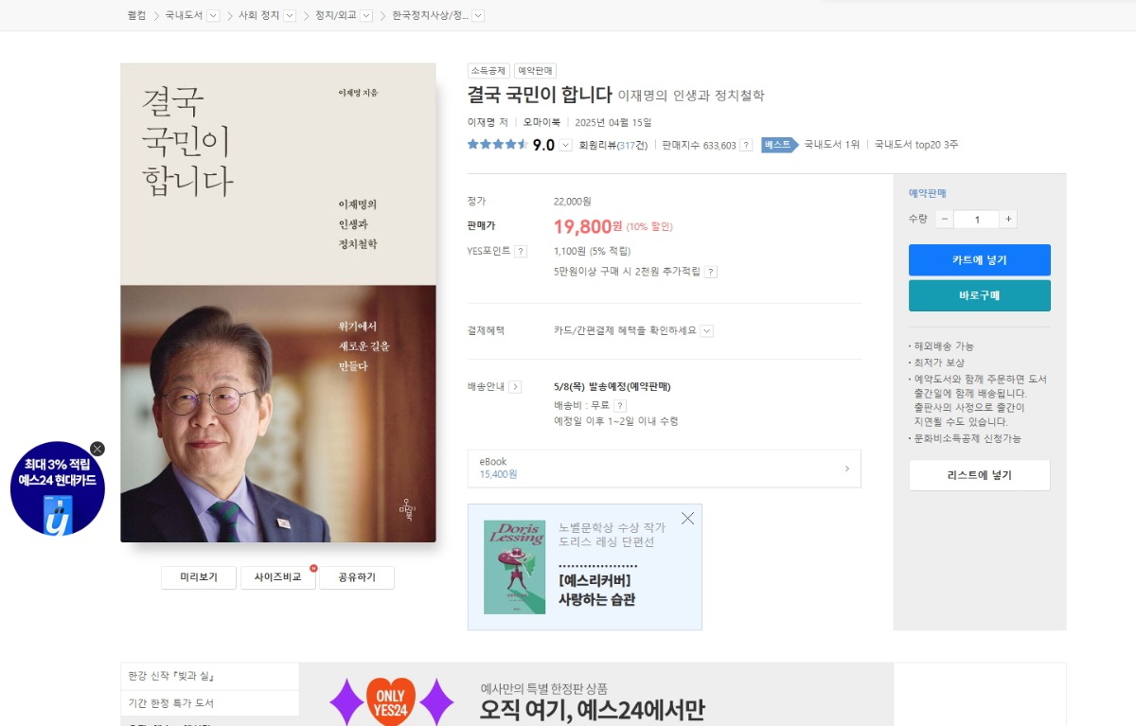The image size is (1136, 726).
Task: Open the 회원리뷰 317건 link
Action: click(x=613, y=145)
